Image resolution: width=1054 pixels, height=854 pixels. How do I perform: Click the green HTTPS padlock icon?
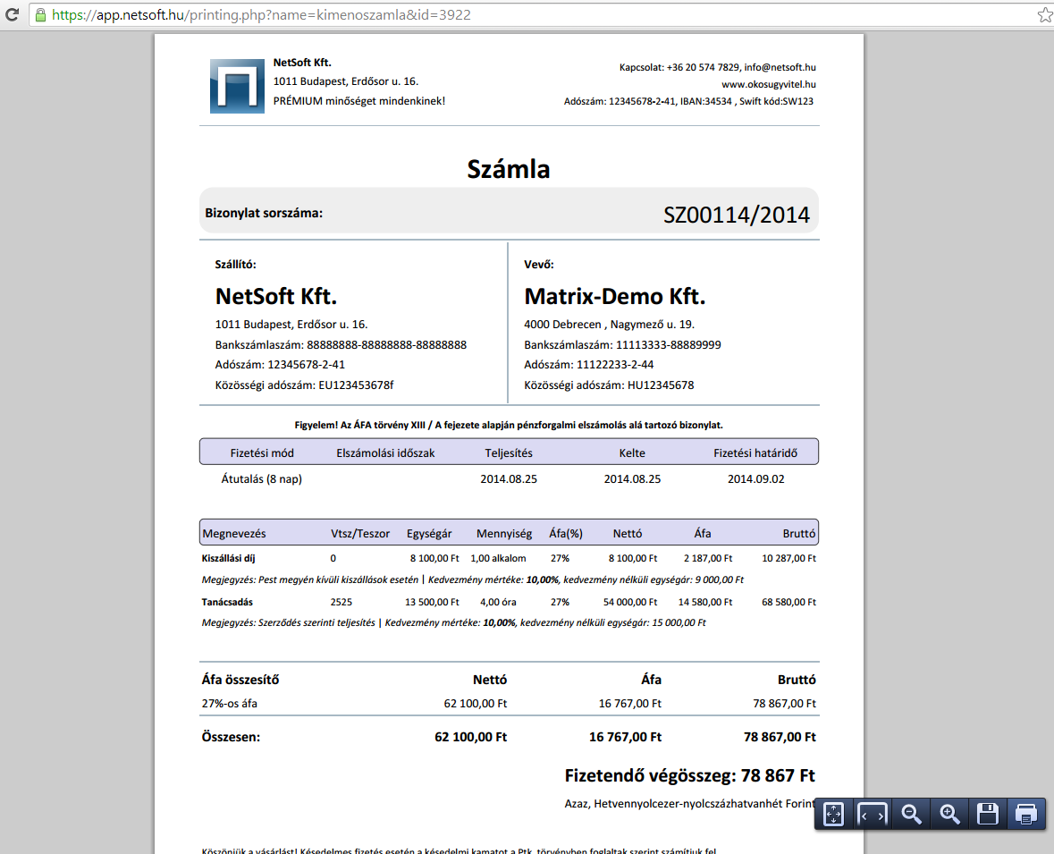(39, 15)
